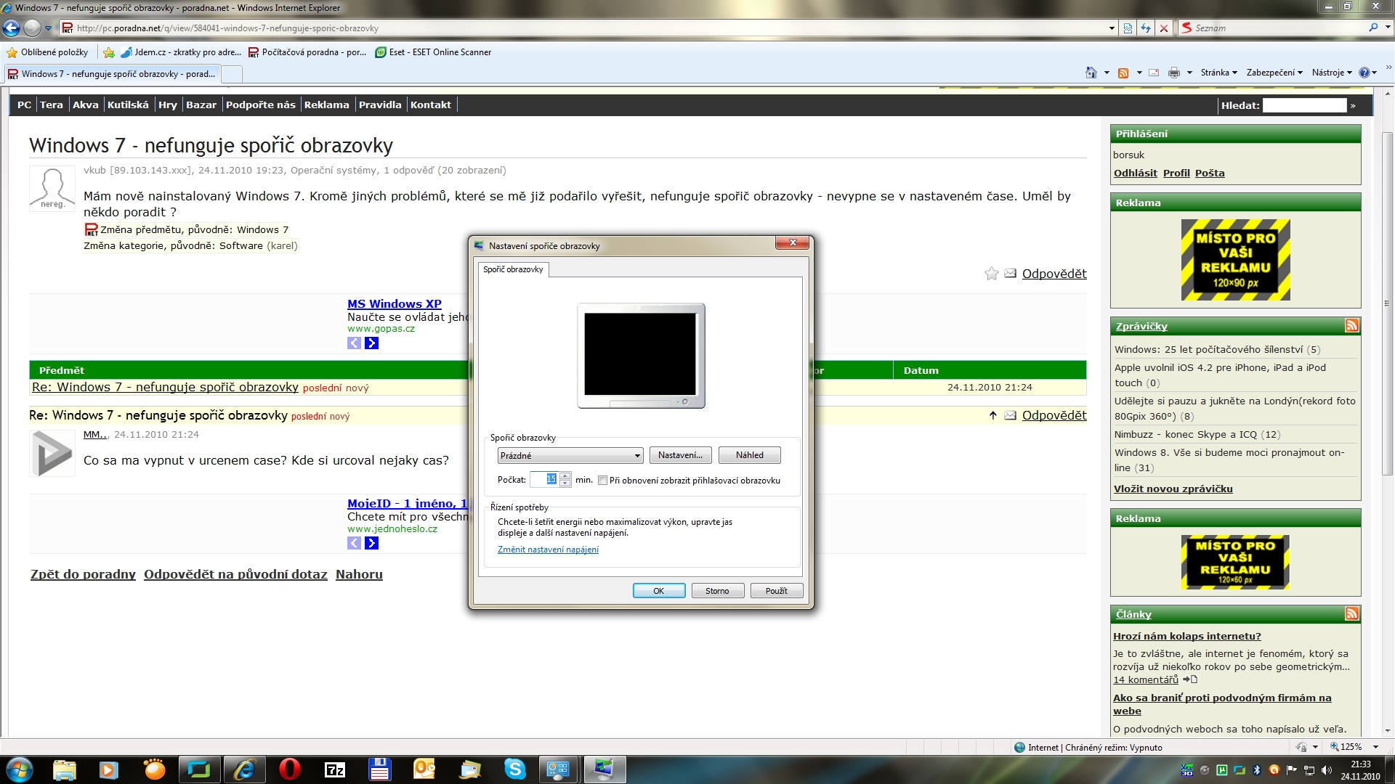Open 'Hry' in the site navigation

coord(168,105)
